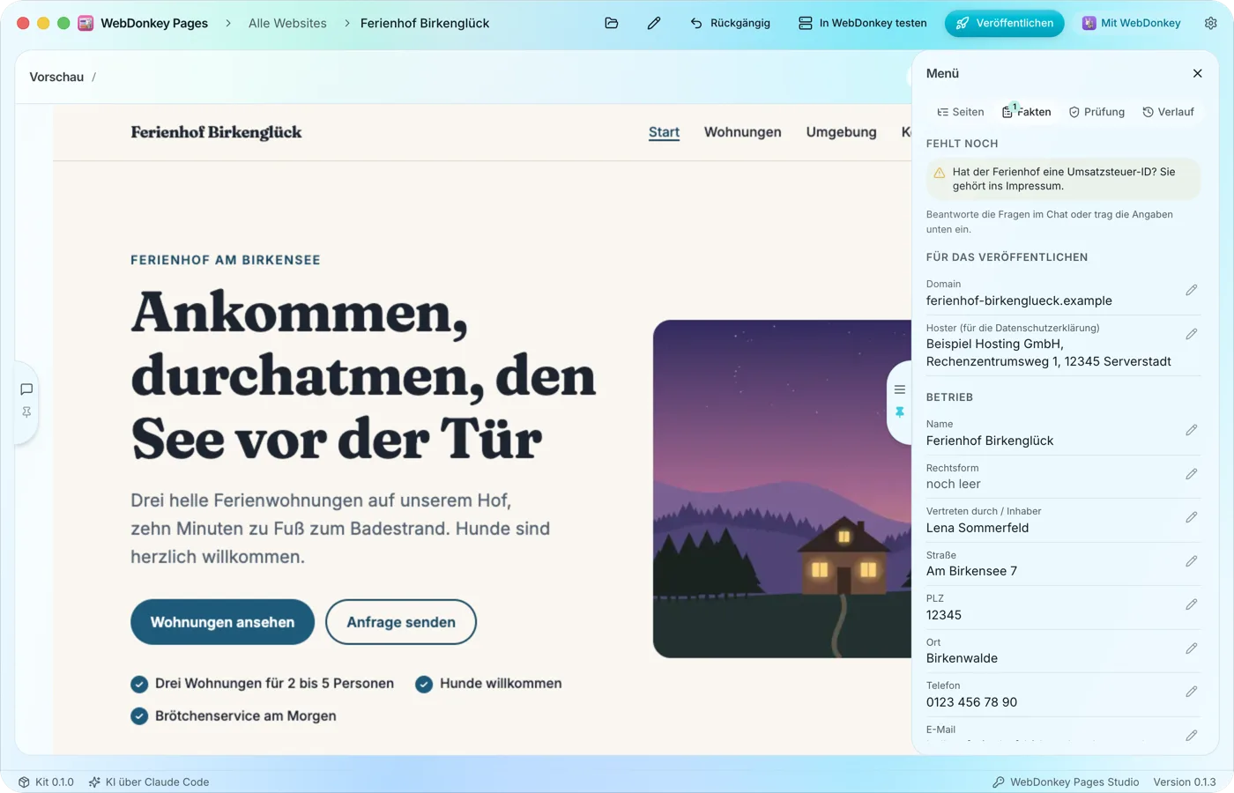Open Wohnungen in the preview navigation
This screenshot has height=793, width=1234.
pos(742,132)
